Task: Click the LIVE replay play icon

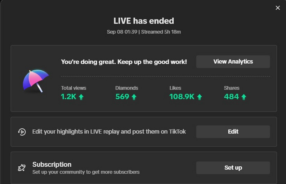Action: (x=22, y=132)
